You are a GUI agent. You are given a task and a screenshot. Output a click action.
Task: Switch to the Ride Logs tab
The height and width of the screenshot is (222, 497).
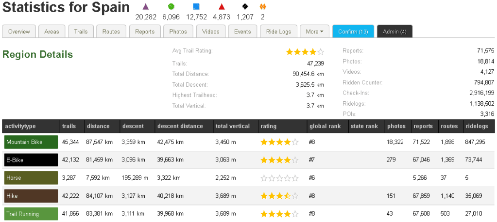point(278,32)
